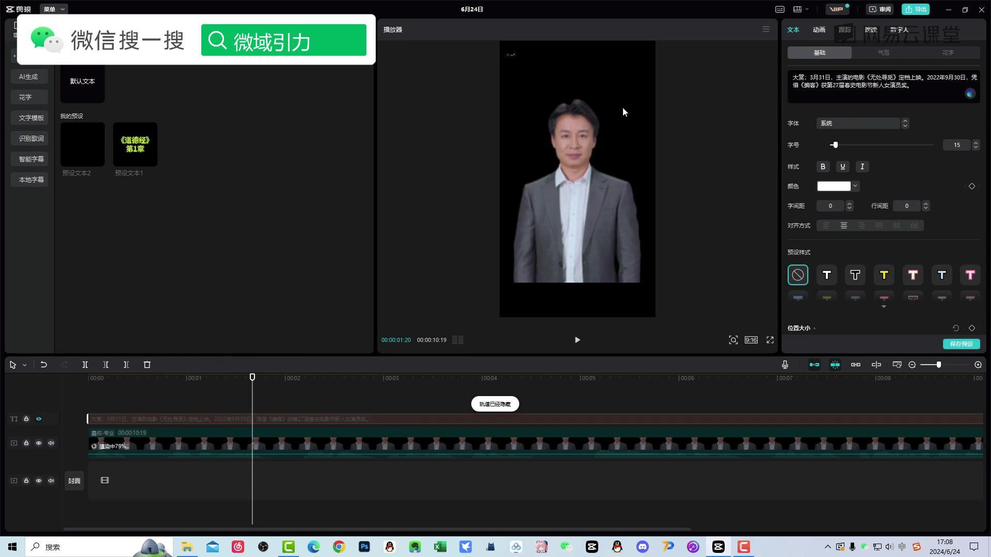Open the 智能字幕 sidebar item
The image size is (991, 557).
[x=30, y=159]
